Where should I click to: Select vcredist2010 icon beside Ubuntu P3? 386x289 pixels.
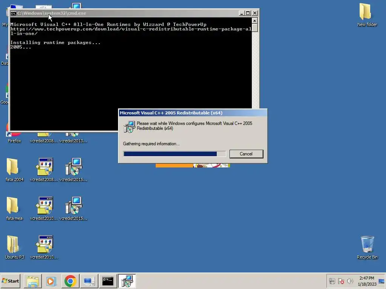click(44, 247)
